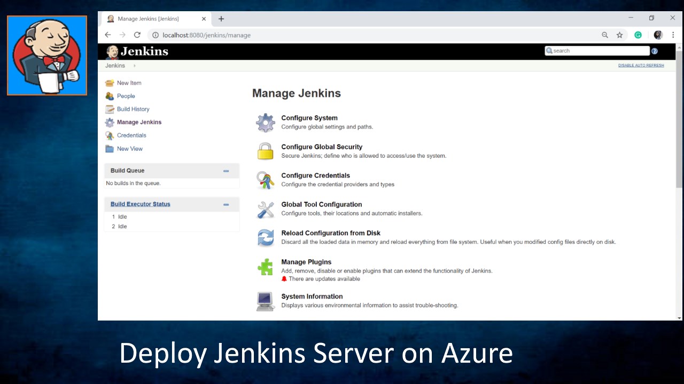Click the red updates notification bell
This screenshot has height=384, width=684.
pos(284,279)
